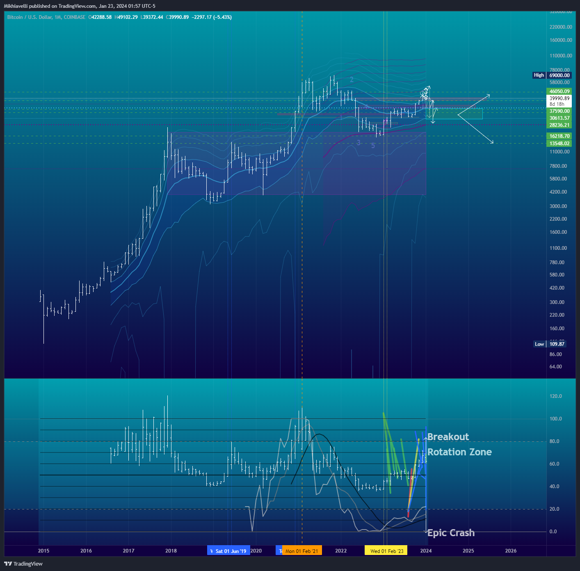Click 100.0 on the indicator axis

point(556,419)
